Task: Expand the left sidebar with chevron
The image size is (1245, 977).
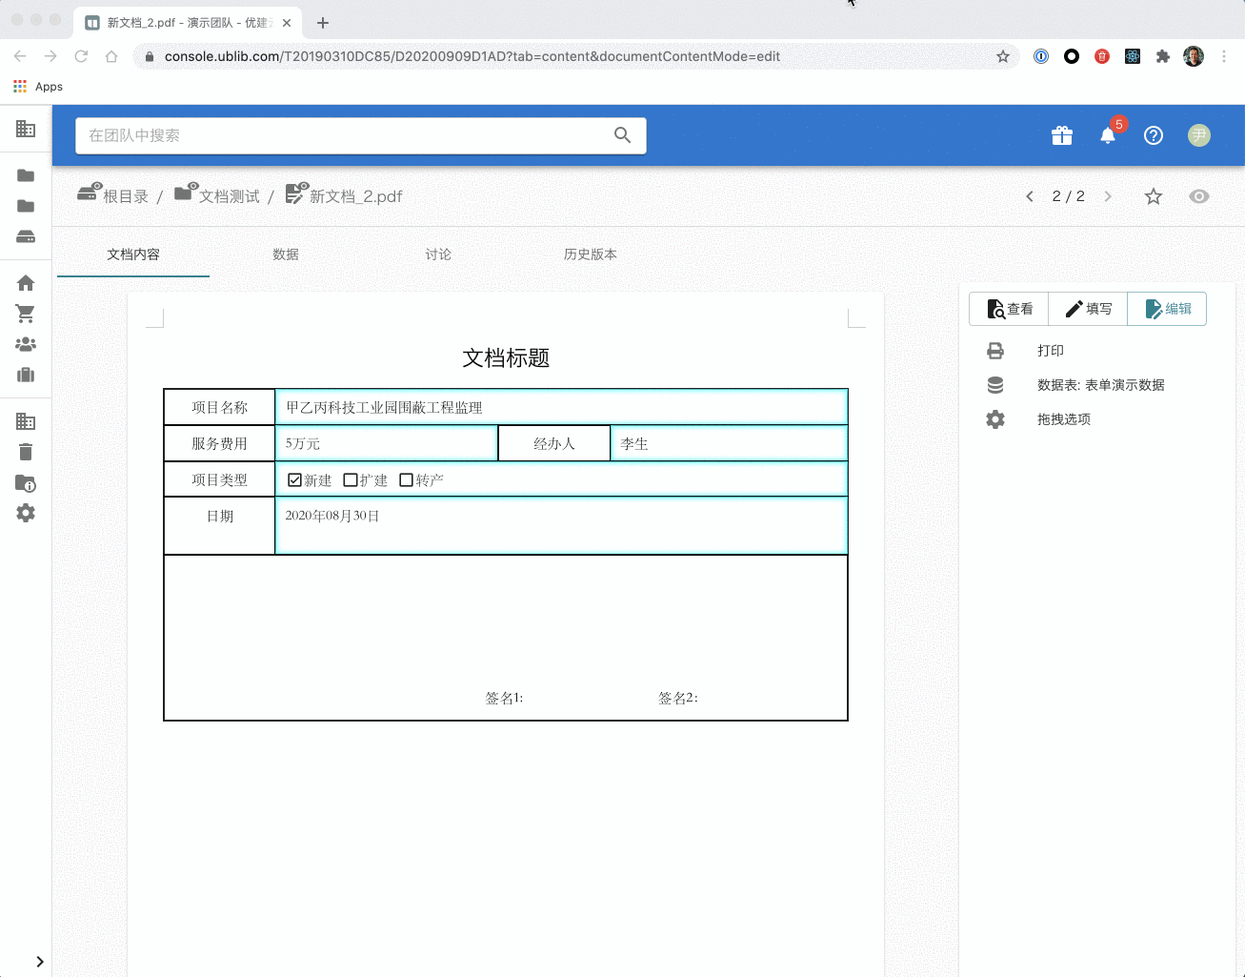Action: click(x=39, y=962)
